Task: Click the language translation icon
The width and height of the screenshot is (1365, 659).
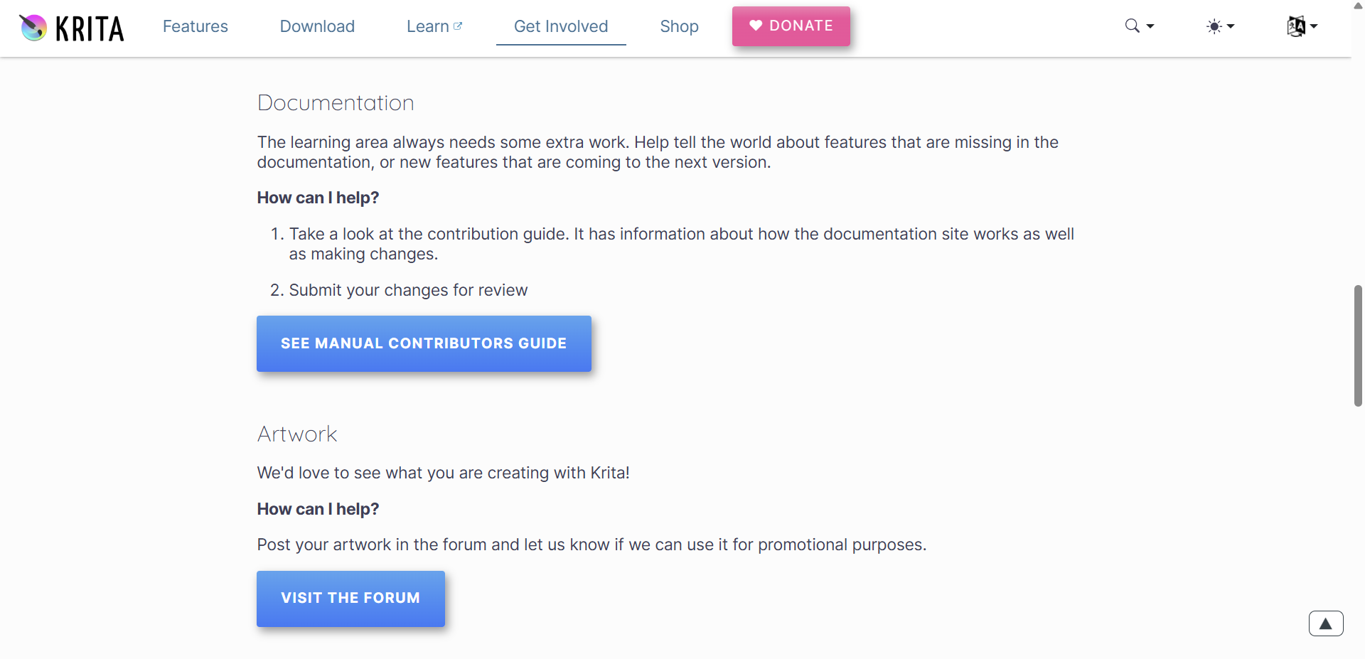Action: click(x=1295, y=26)
